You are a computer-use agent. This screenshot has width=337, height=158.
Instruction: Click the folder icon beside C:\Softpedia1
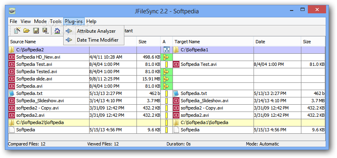coord(176,50)
